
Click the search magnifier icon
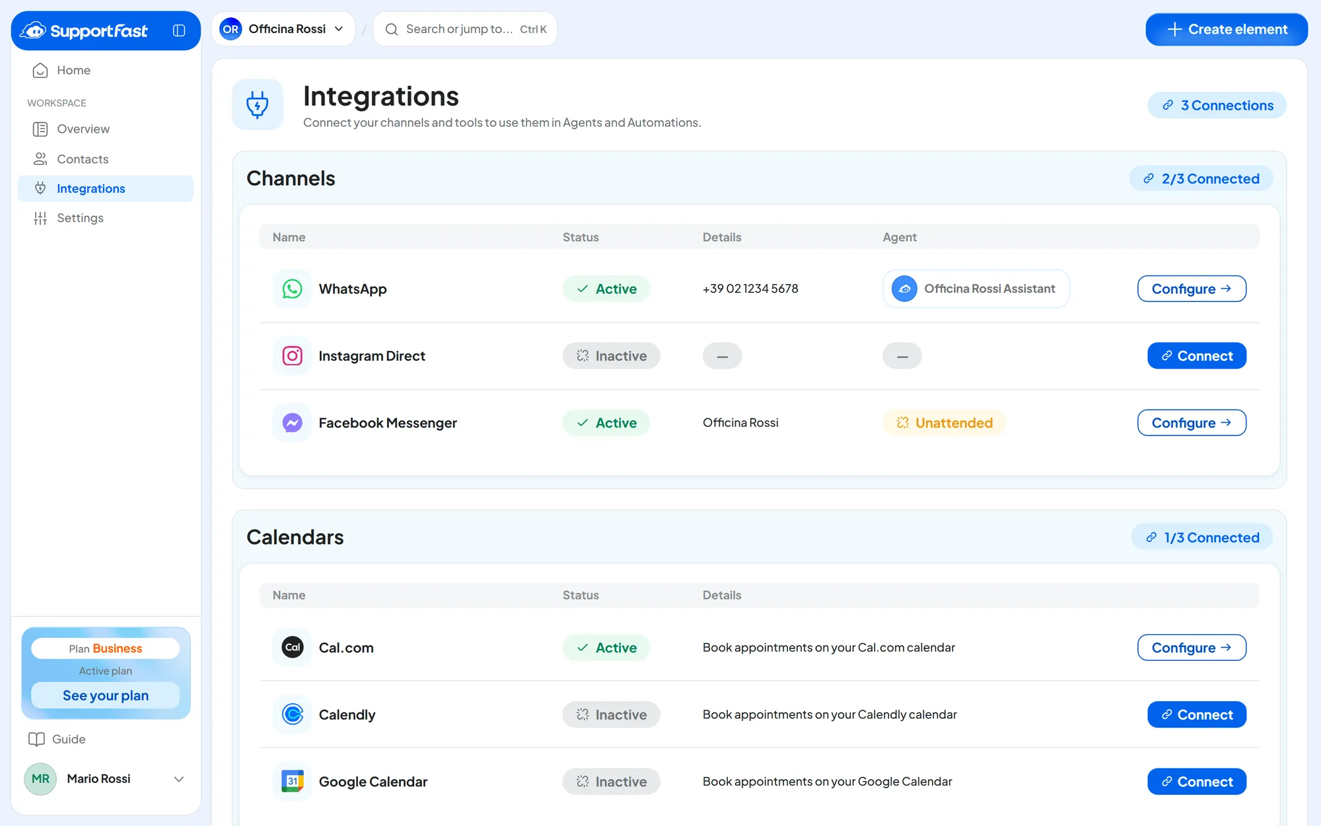(392, 29)
